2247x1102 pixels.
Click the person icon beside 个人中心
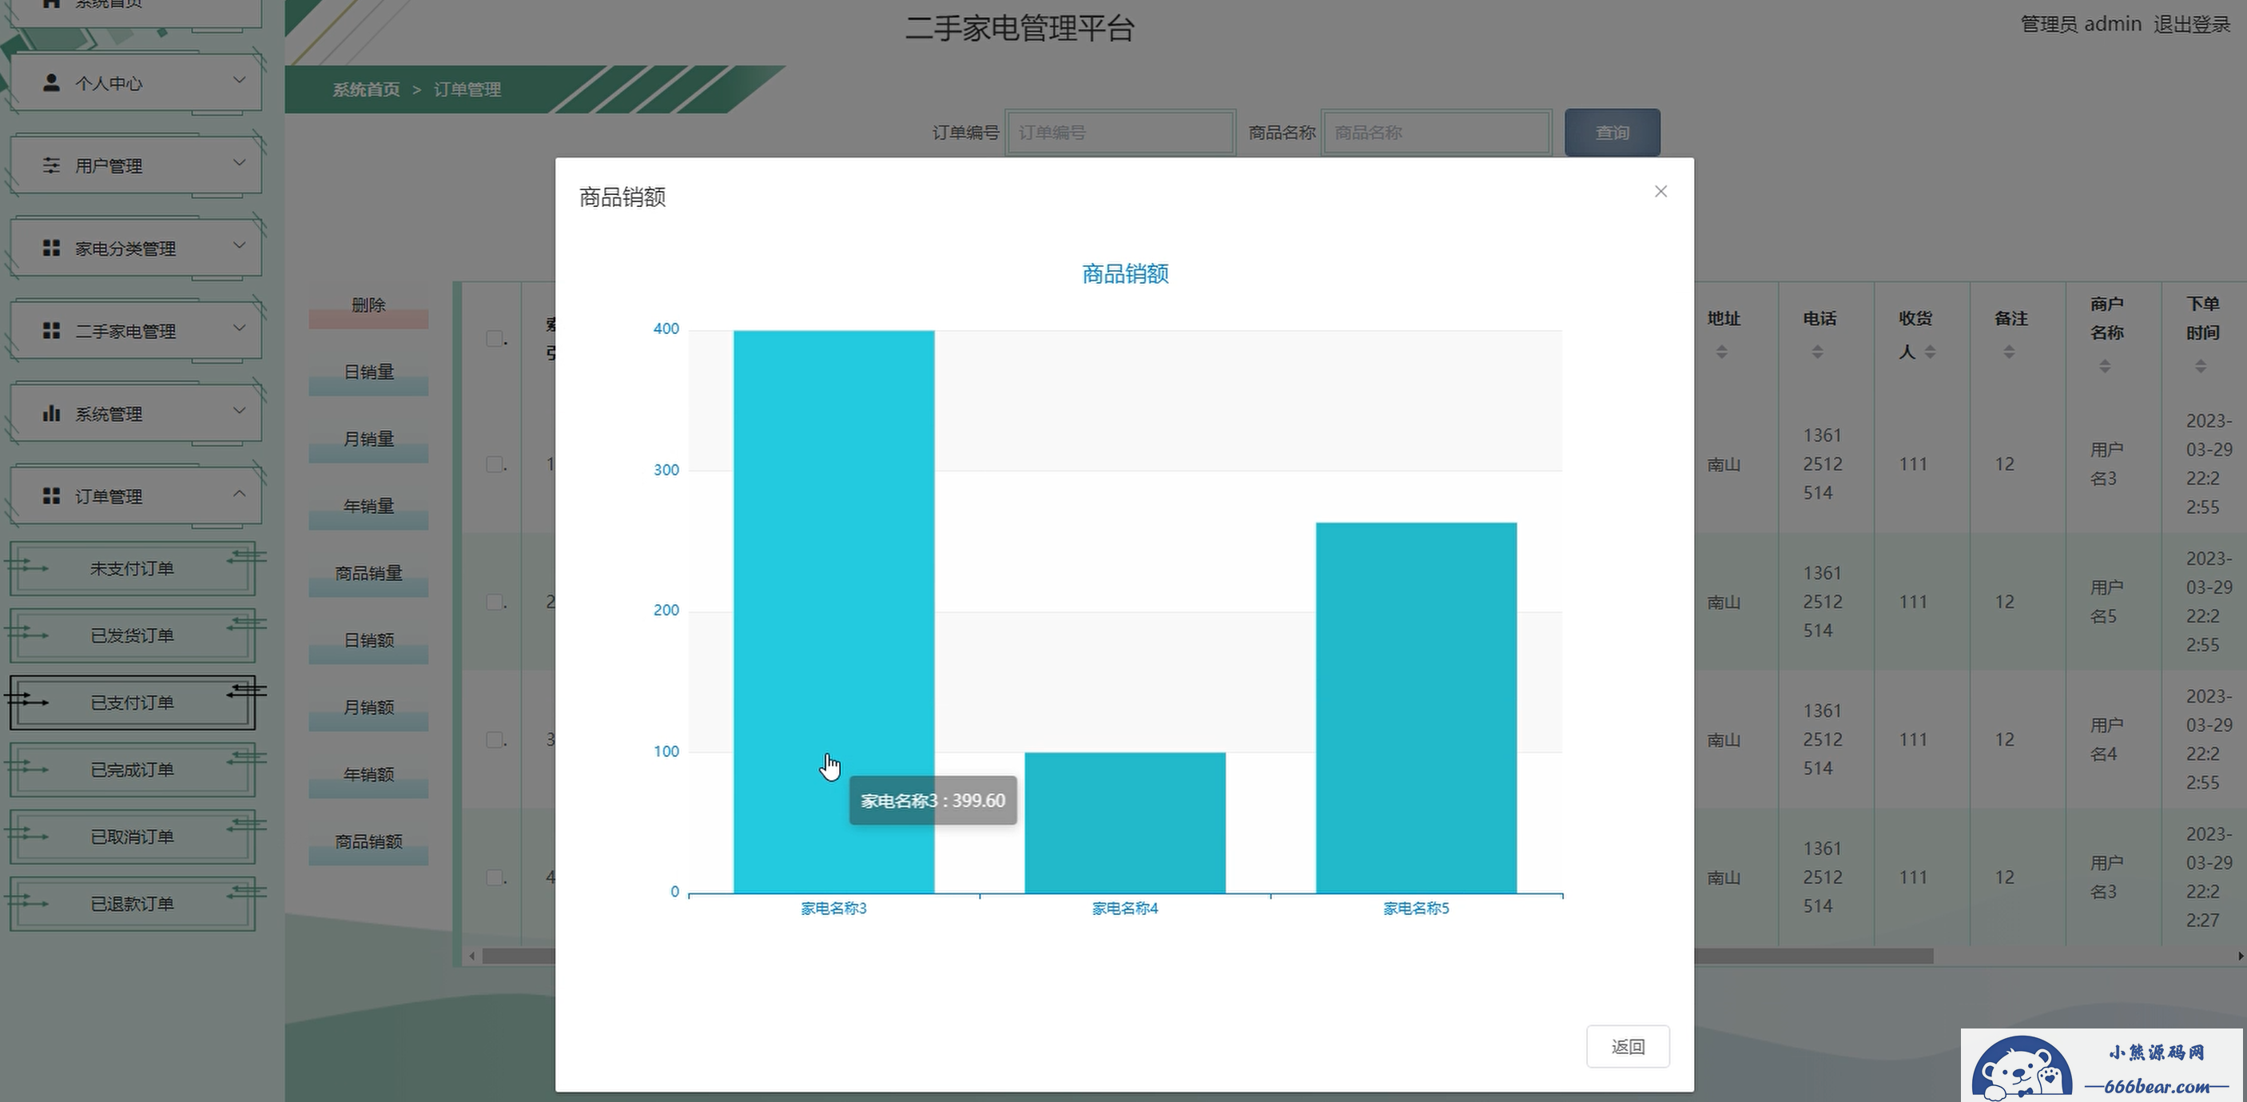[x=51, y=83]
